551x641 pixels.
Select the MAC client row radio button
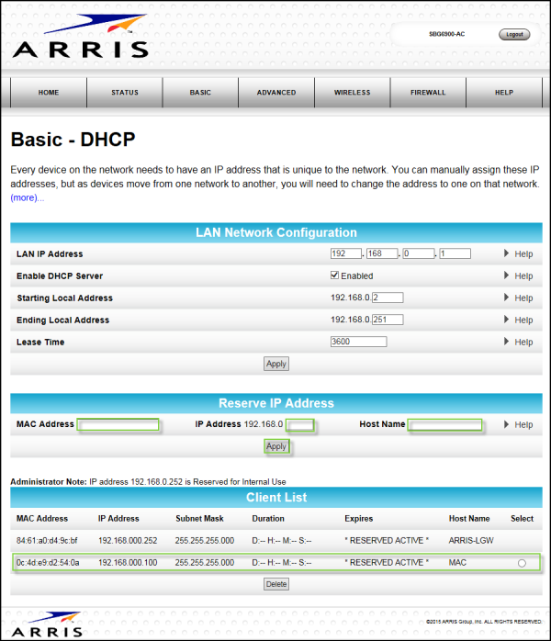tap(522, 563)
